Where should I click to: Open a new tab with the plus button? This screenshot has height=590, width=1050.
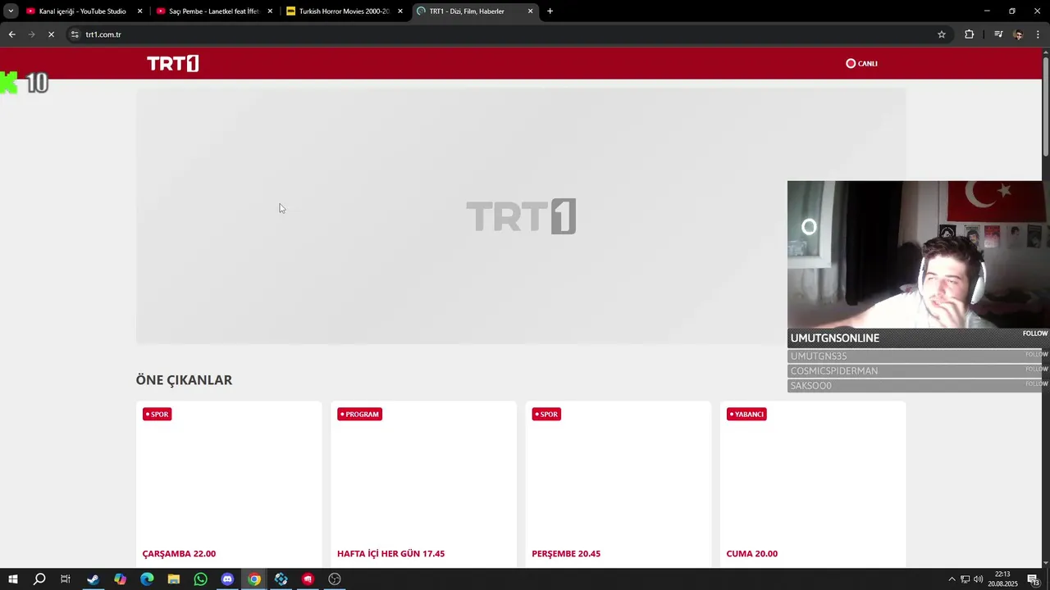550,11
